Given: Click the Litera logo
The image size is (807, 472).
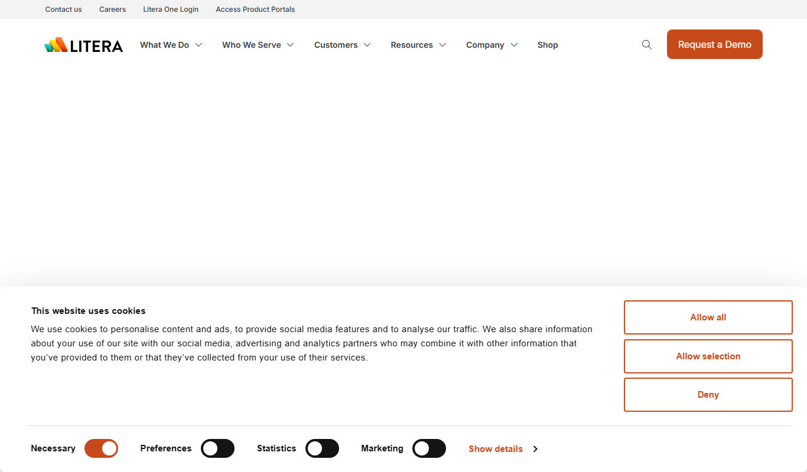Looking at the screenshot, I should [x=84, y=45].
